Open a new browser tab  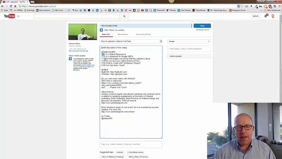tap(32, 2)
